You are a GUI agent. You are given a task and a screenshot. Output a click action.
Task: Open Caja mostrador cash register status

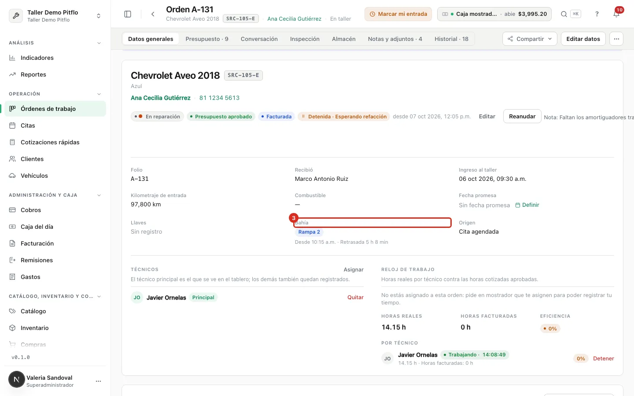pyautogui.click(x=494, y=14)
